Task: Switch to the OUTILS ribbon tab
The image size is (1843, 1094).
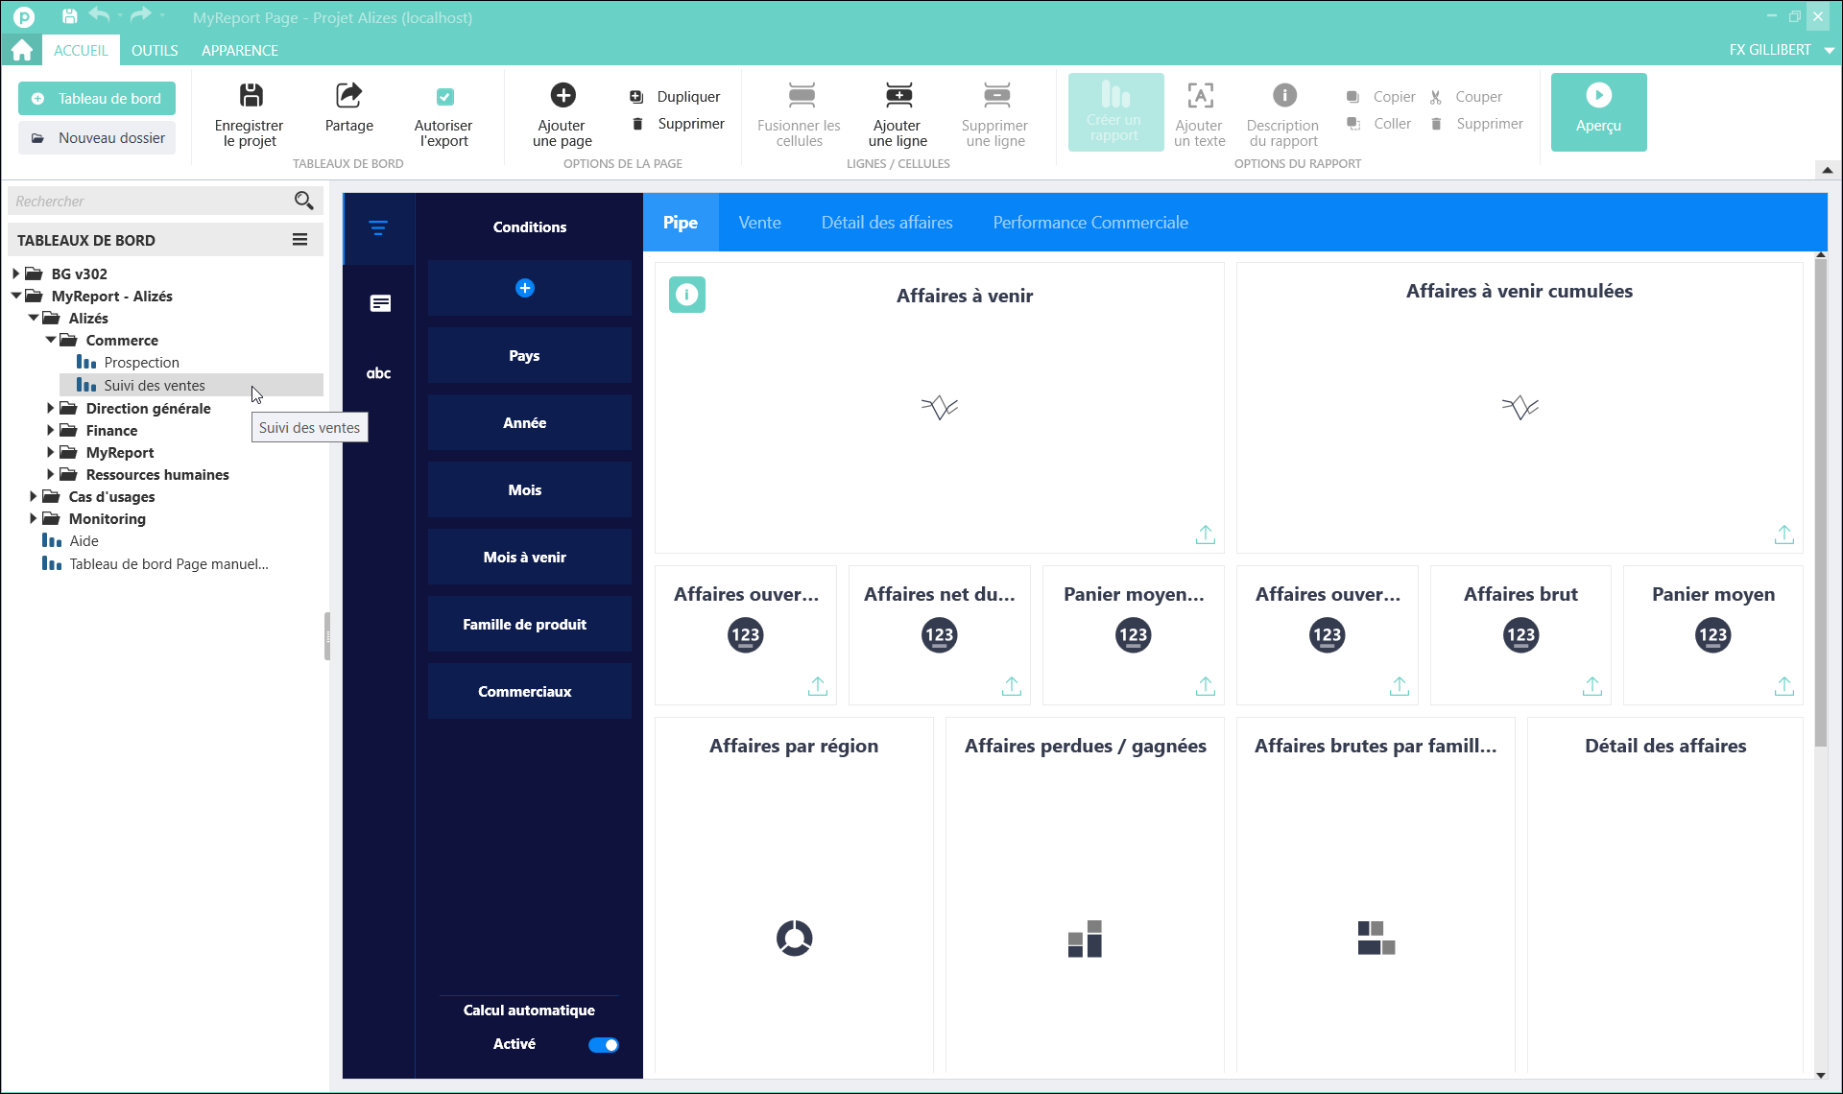Action: coord(155,50)
